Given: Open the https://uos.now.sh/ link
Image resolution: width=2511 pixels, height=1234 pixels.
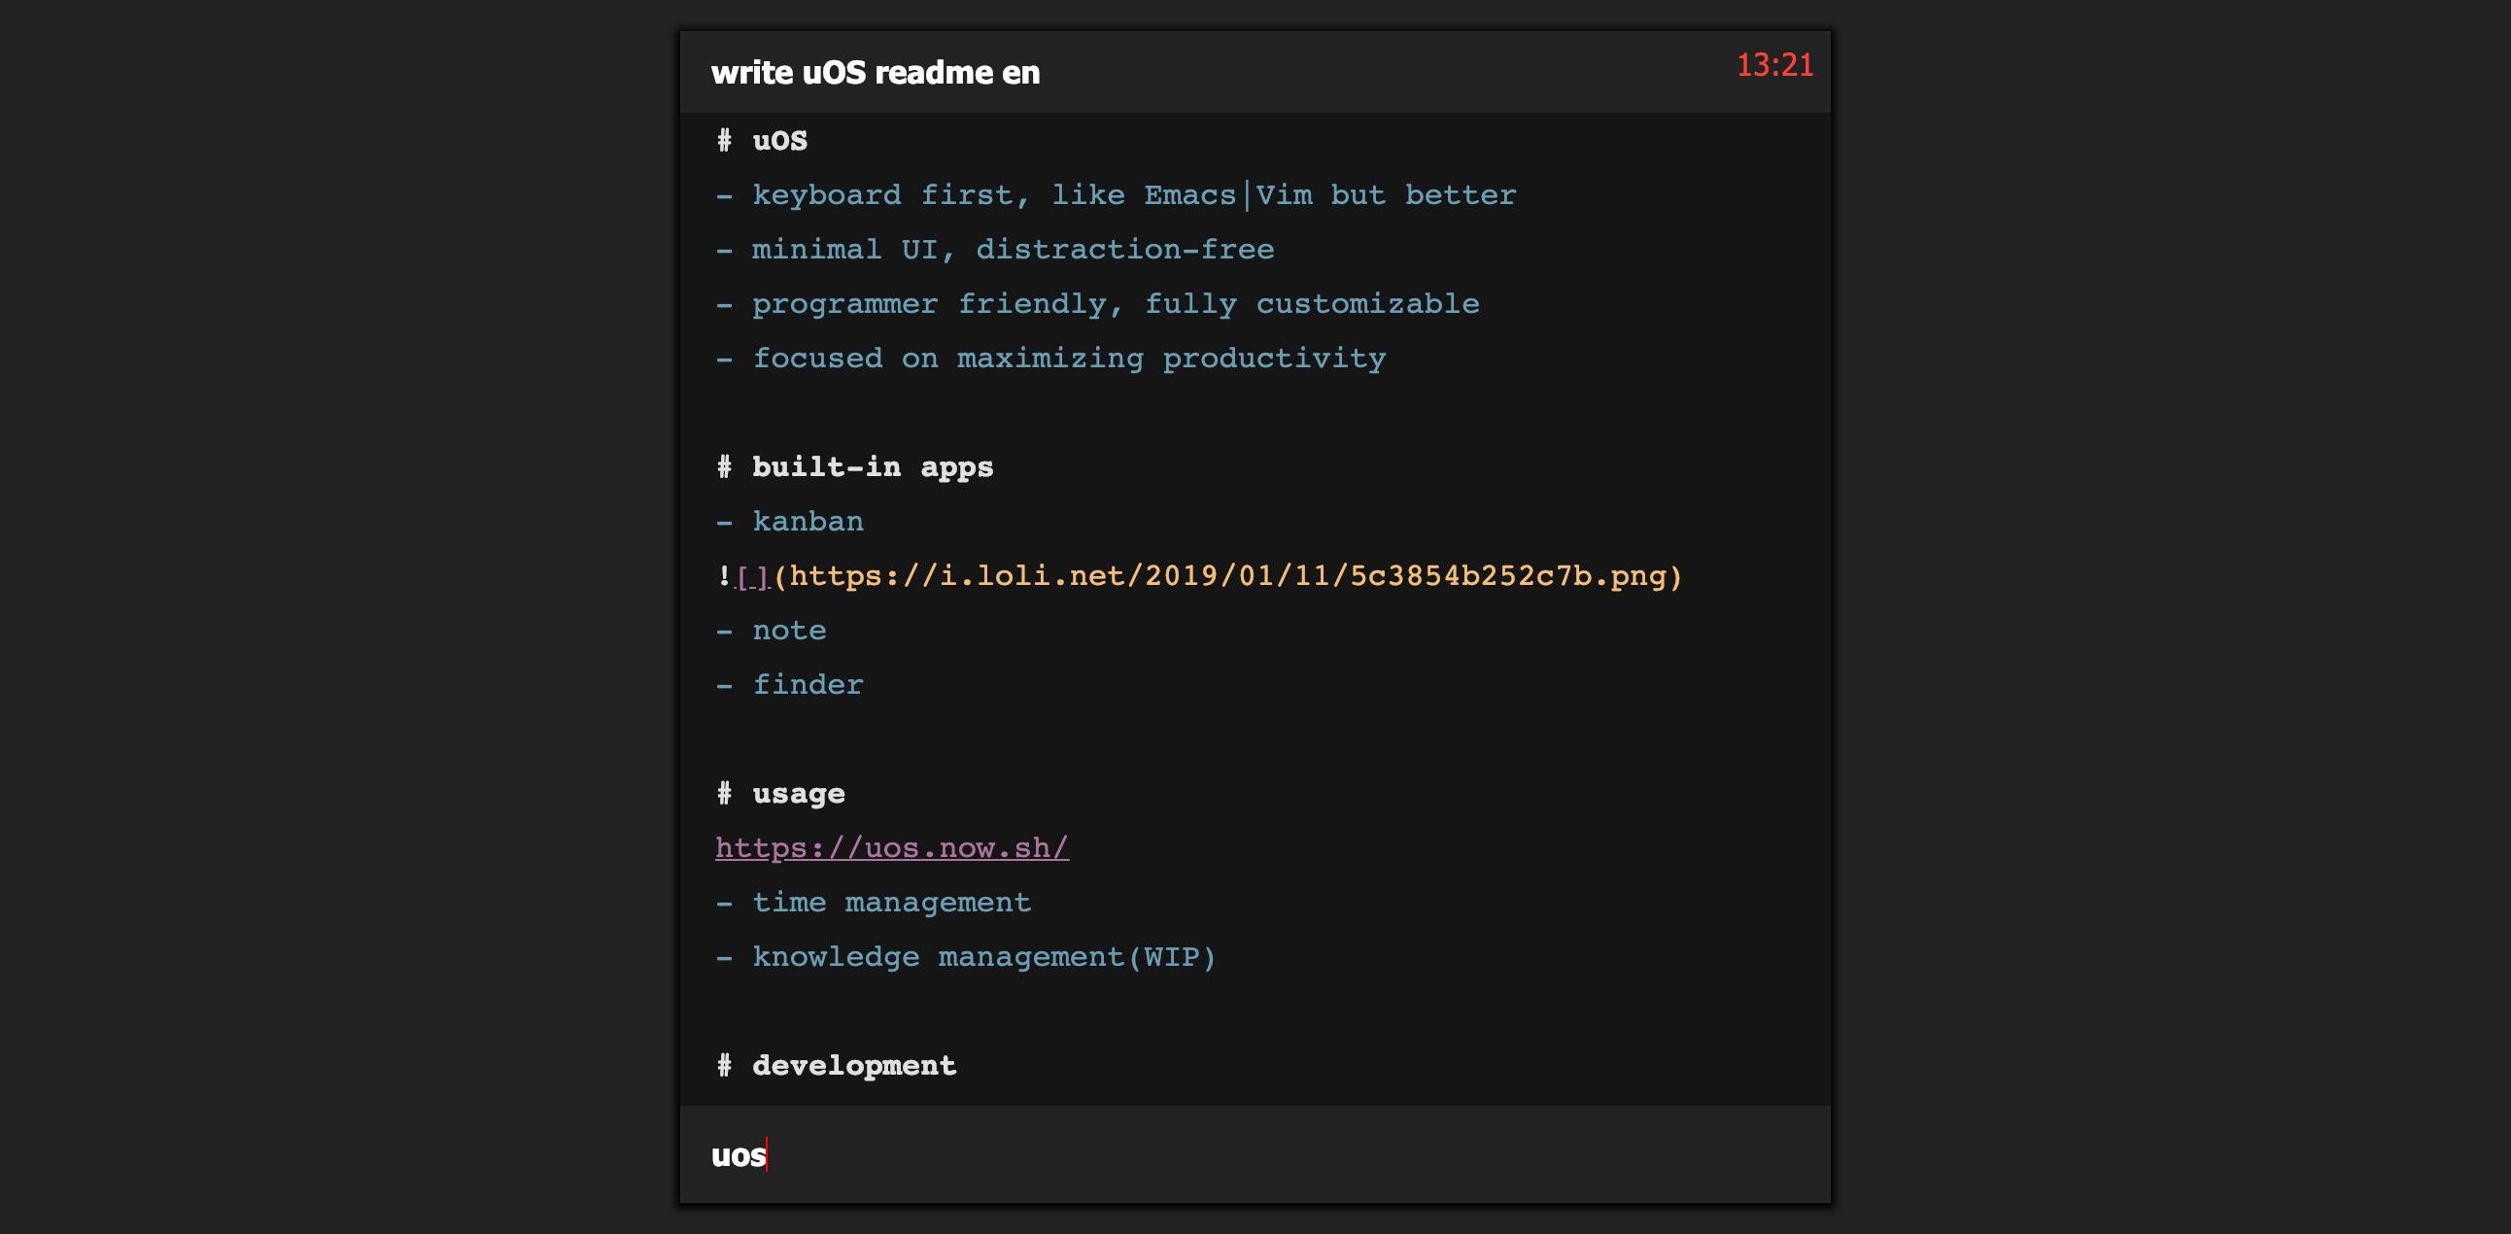Looking at the screenshot, I should (x=891, y=848).
